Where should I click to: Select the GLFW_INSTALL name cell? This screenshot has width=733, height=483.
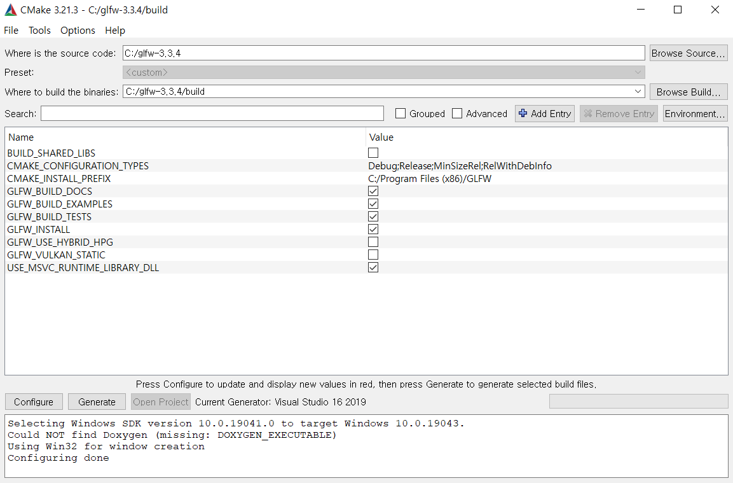pyautogui.click(x=38, y=229)
